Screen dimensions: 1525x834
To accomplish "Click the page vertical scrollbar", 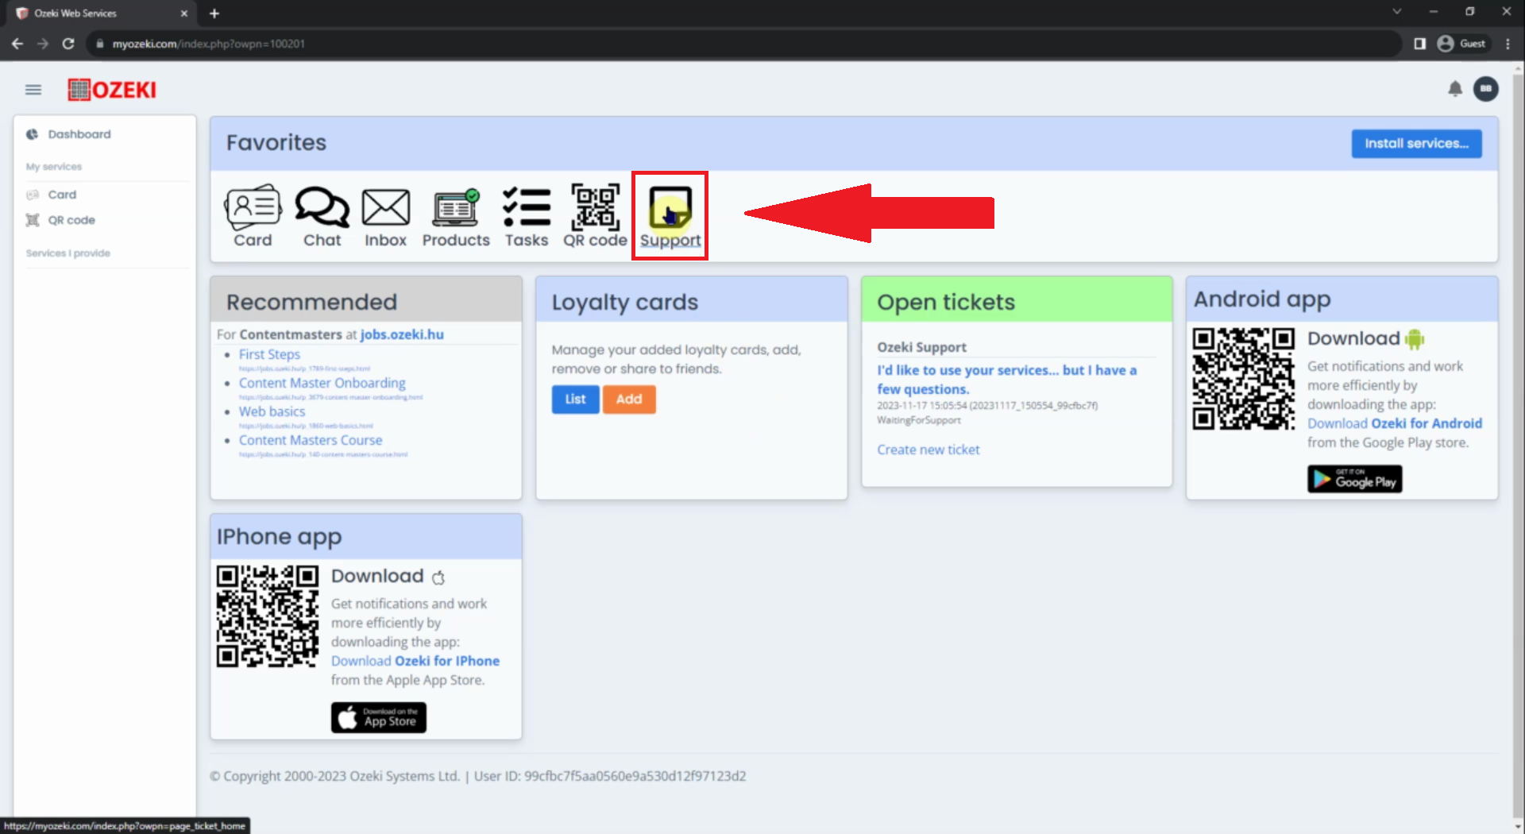I will point(1519,445).
